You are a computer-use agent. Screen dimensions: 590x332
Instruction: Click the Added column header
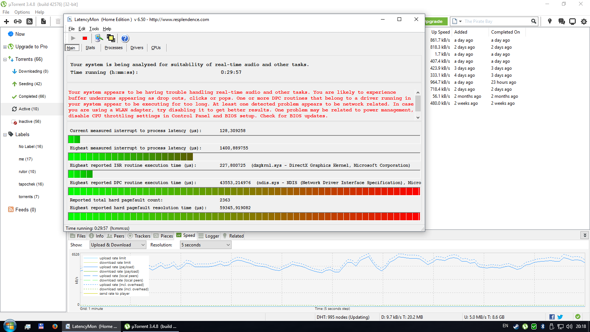click(x=461, y=32)
